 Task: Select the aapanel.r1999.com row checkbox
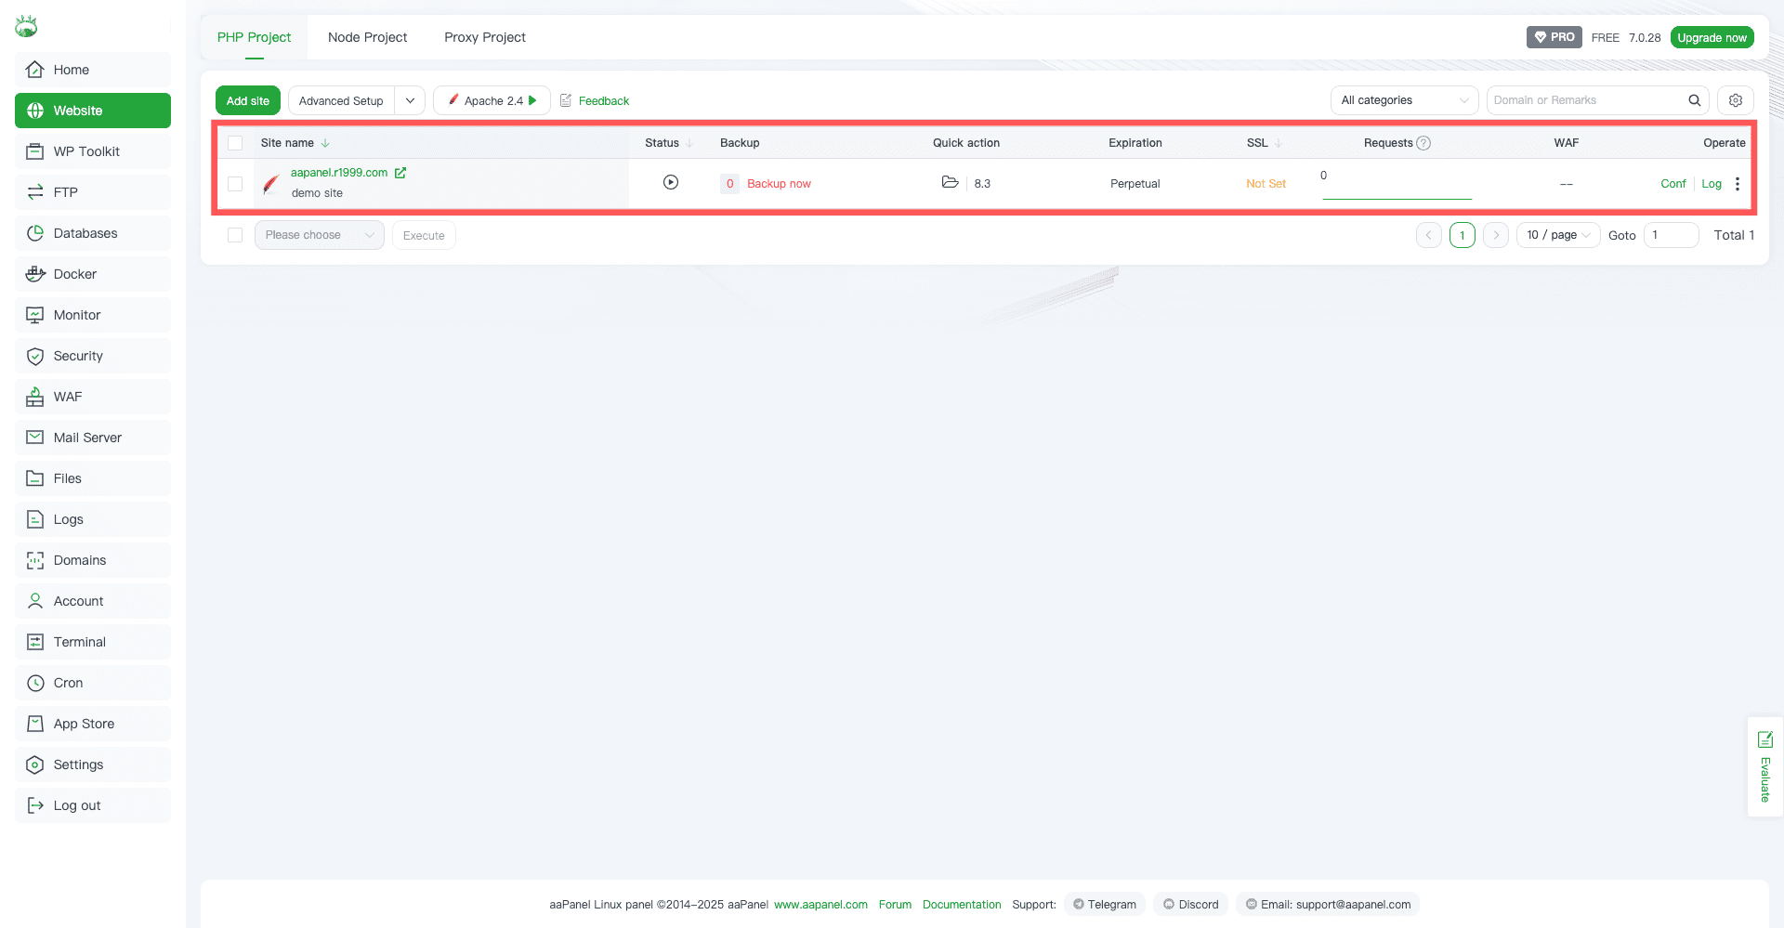pos(235,184)
